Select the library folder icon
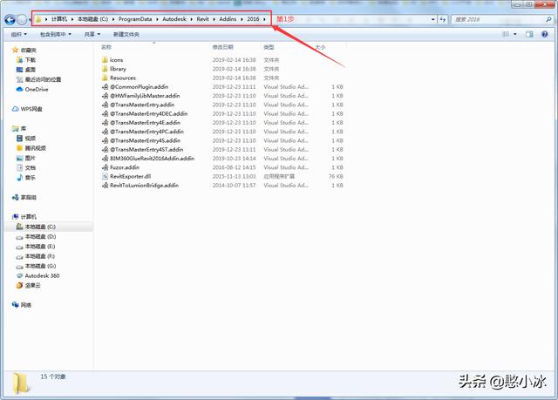Screen dimensions: 558x400 pos(105,69)
